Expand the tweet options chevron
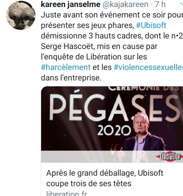This screenshot has width=183, height=196. coord(182,4)
